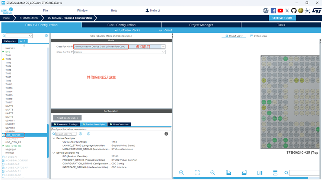Open the Class For FS IP dropdown

[163, 52]
